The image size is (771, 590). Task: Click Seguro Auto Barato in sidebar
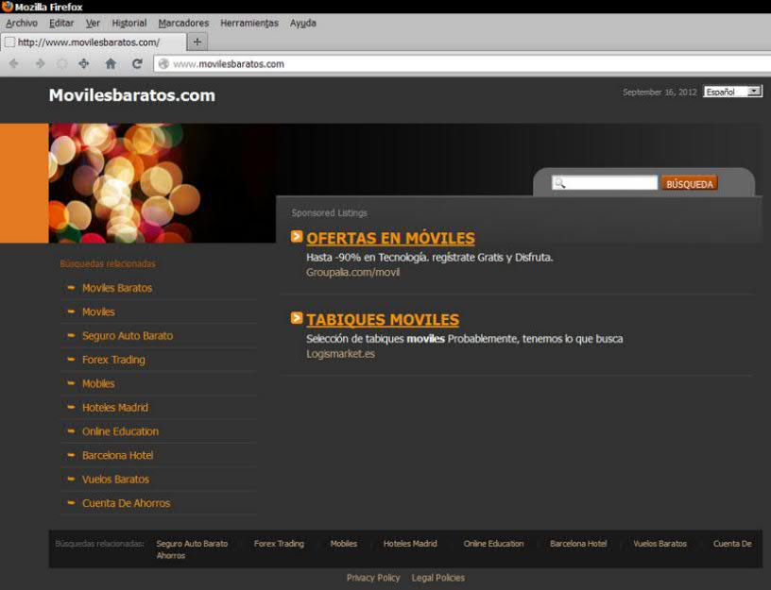128,336
